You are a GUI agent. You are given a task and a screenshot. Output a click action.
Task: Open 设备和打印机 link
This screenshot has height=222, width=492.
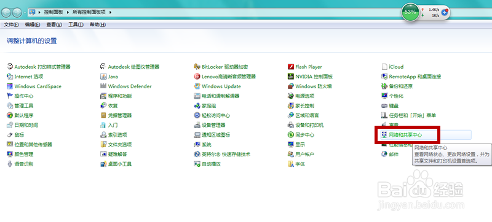[309, 125]
